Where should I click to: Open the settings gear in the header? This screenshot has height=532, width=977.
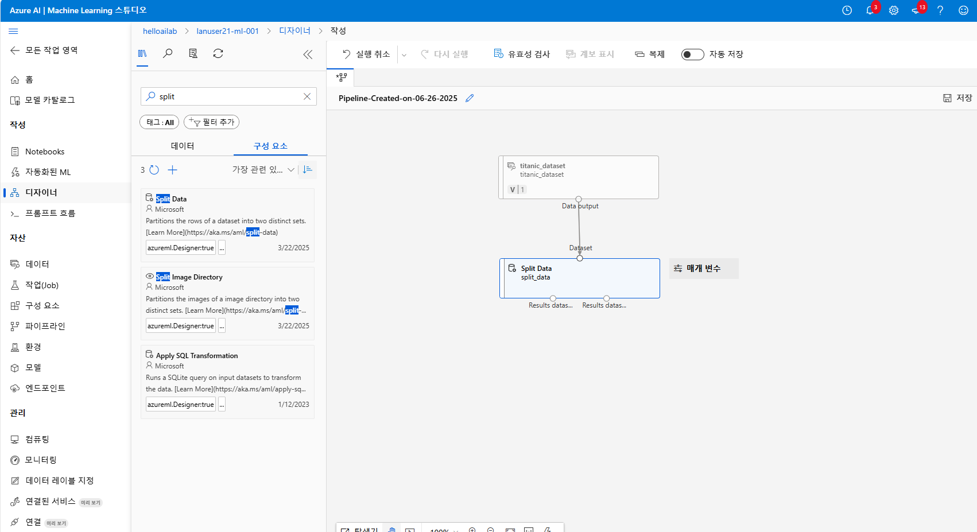coord(894,10)
